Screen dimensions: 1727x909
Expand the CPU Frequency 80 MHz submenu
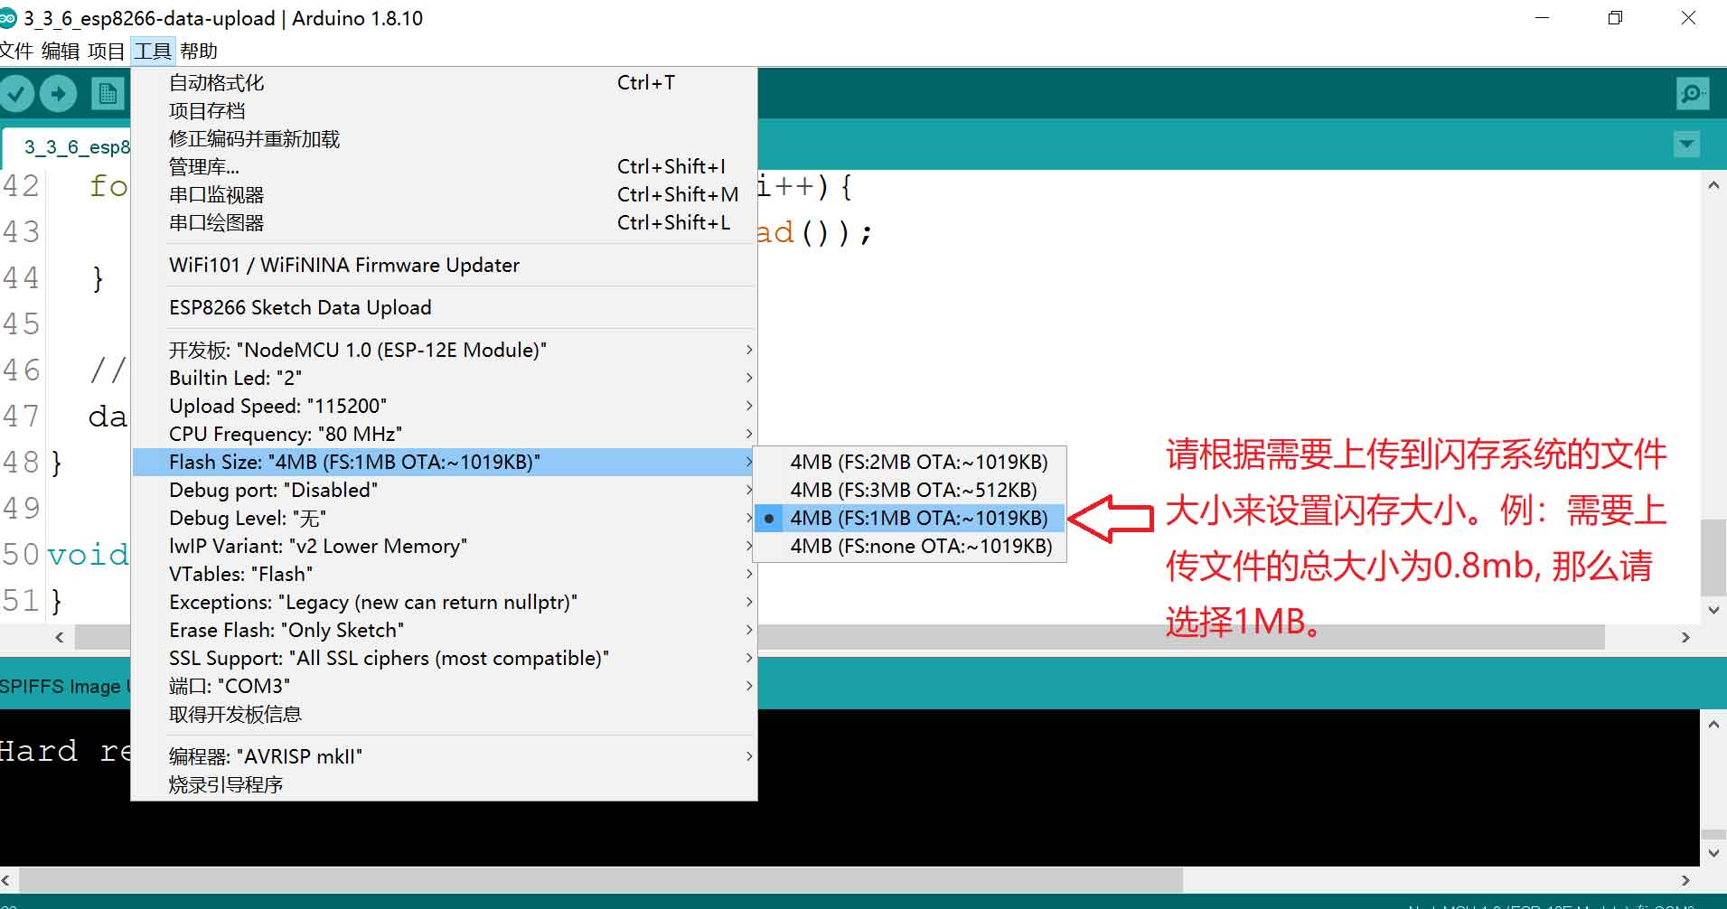pos(444,435)
